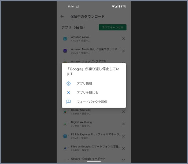This screenshot has width=188, height=164.
Task: Tap the 14:16 clock in status bar
Action: (x=70, y=7)
